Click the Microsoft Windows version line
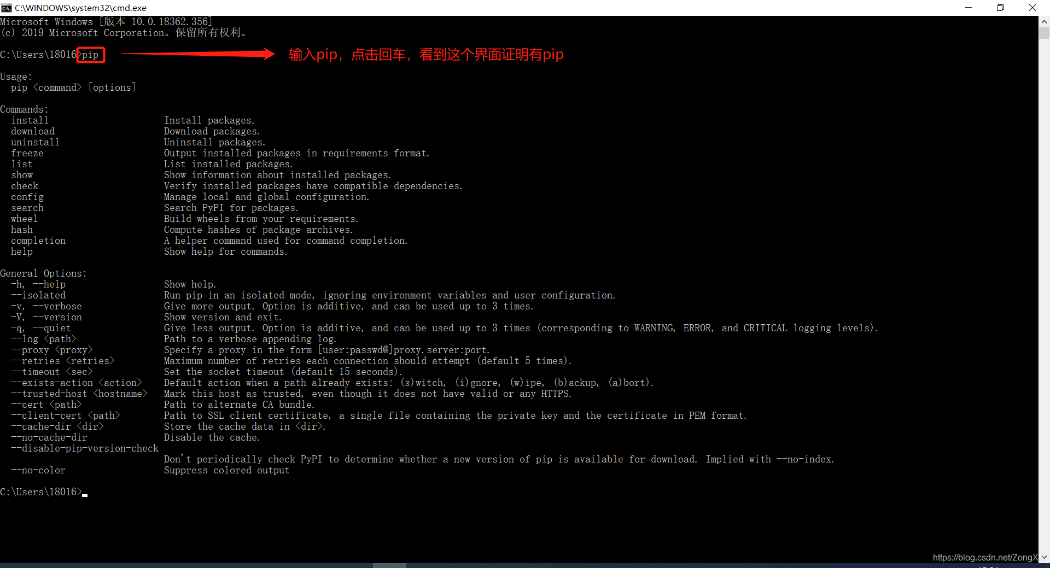The width and height of the screenshot is (1050, 568). click(107, 22)
